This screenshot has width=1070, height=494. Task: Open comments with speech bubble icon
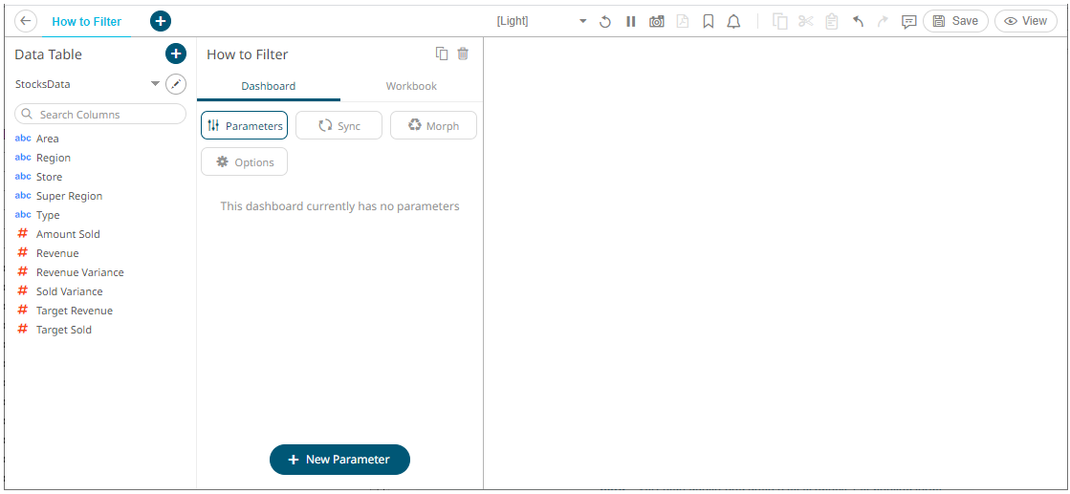pyautogui.click(x=908, y=22)
